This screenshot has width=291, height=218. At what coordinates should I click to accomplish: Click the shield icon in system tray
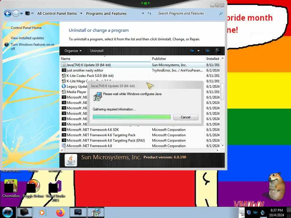pos(249,212)
